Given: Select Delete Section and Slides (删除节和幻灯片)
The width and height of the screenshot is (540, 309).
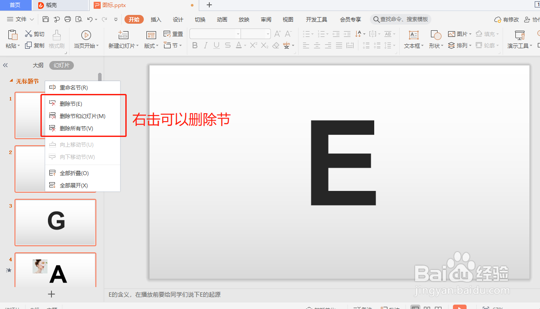Looking at the screenshot, I should [83, 116].
